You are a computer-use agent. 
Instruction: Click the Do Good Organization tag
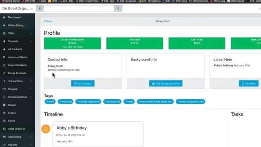[x=88, y=102]
